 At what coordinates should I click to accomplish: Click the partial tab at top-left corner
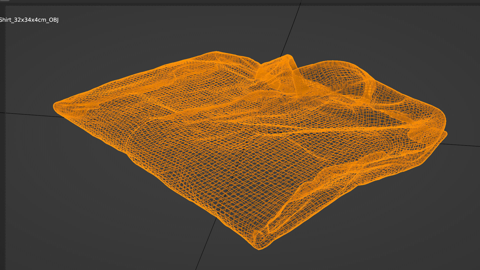point(4,1)
